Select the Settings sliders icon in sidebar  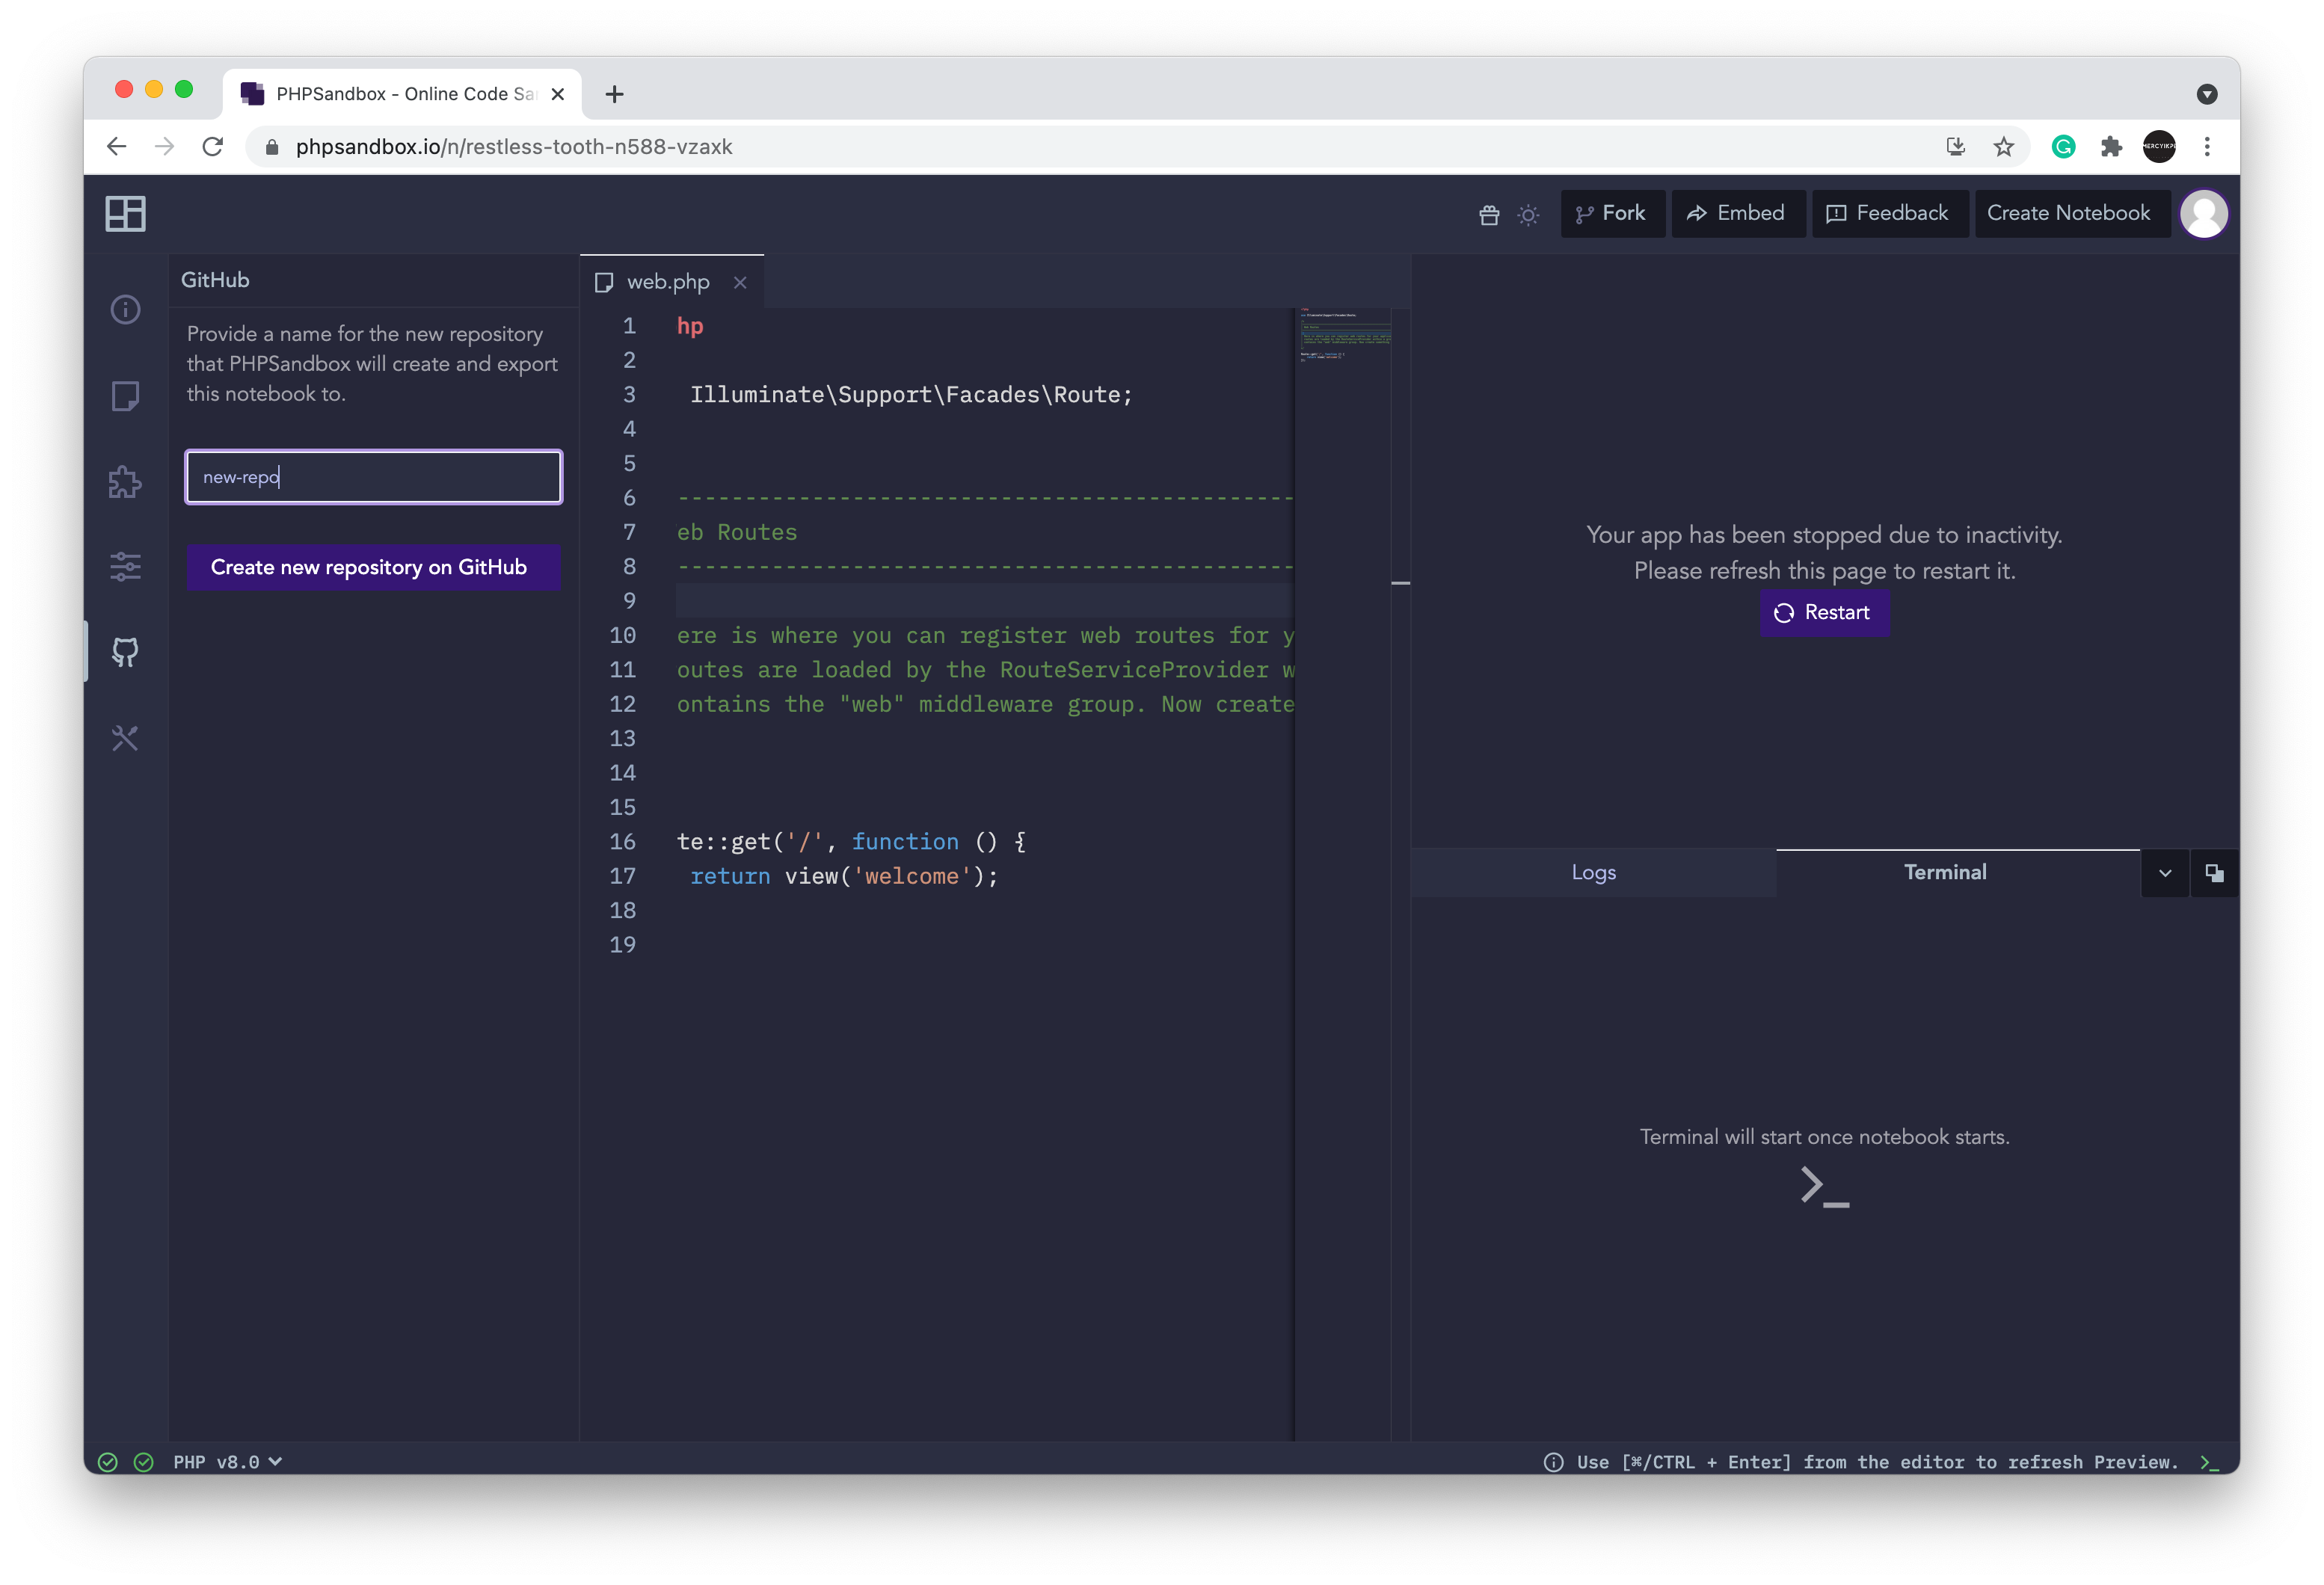coord(125,567)
